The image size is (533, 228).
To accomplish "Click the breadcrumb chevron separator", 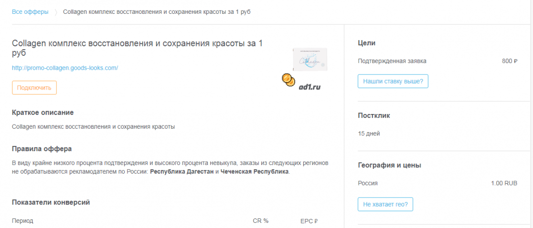I will (x=56, y=12).
